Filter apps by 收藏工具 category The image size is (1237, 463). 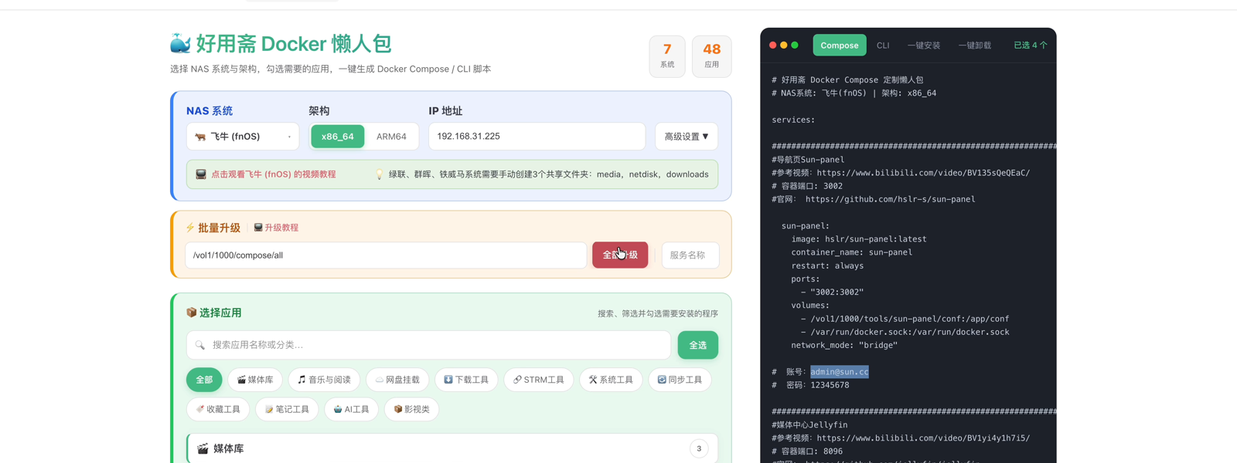click(218, 409)
